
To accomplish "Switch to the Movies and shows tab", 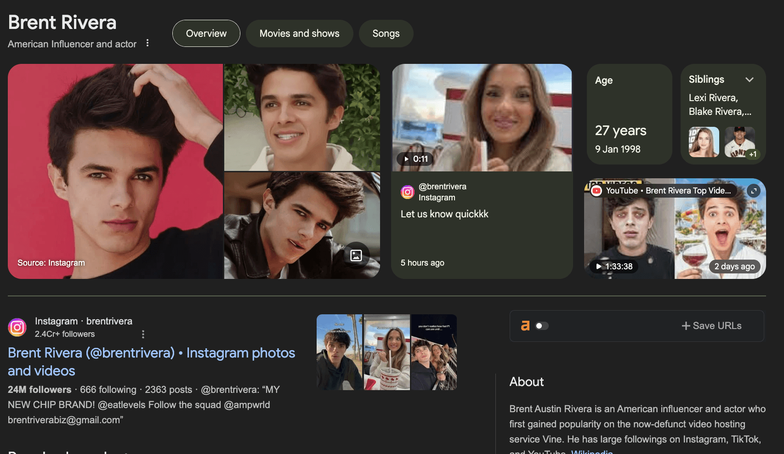I will 300,34.
